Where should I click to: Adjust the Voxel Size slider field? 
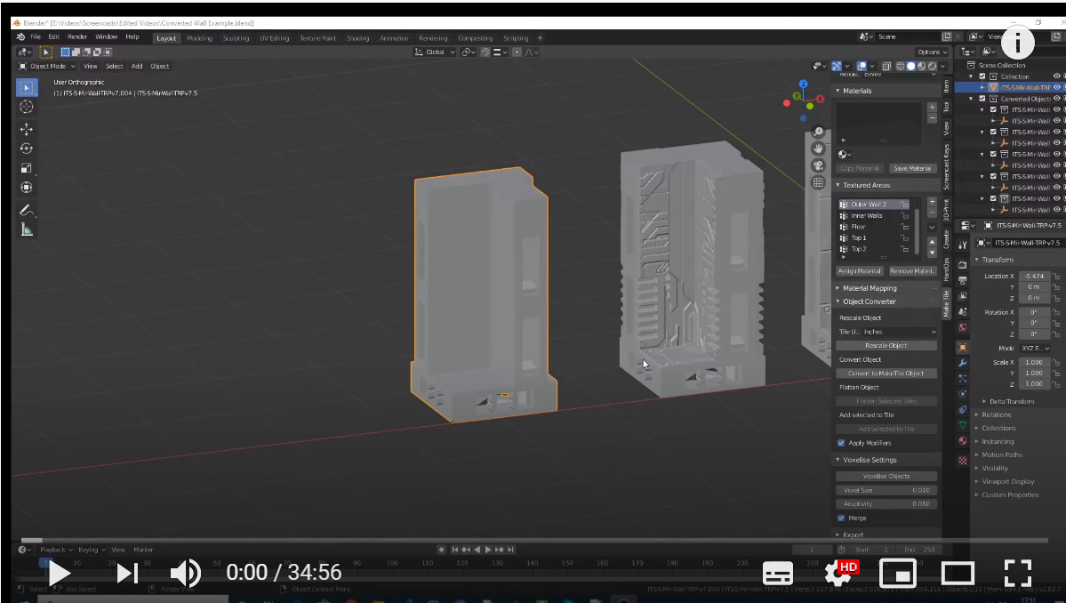(886, 490)
